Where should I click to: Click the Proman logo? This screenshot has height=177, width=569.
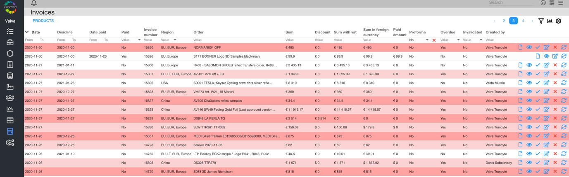click(x=10, y=7)
